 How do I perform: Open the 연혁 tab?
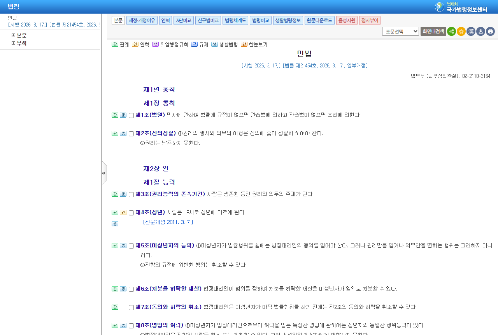tap(165, 21)
